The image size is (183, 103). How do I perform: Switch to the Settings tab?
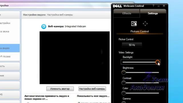coord(153,13)
